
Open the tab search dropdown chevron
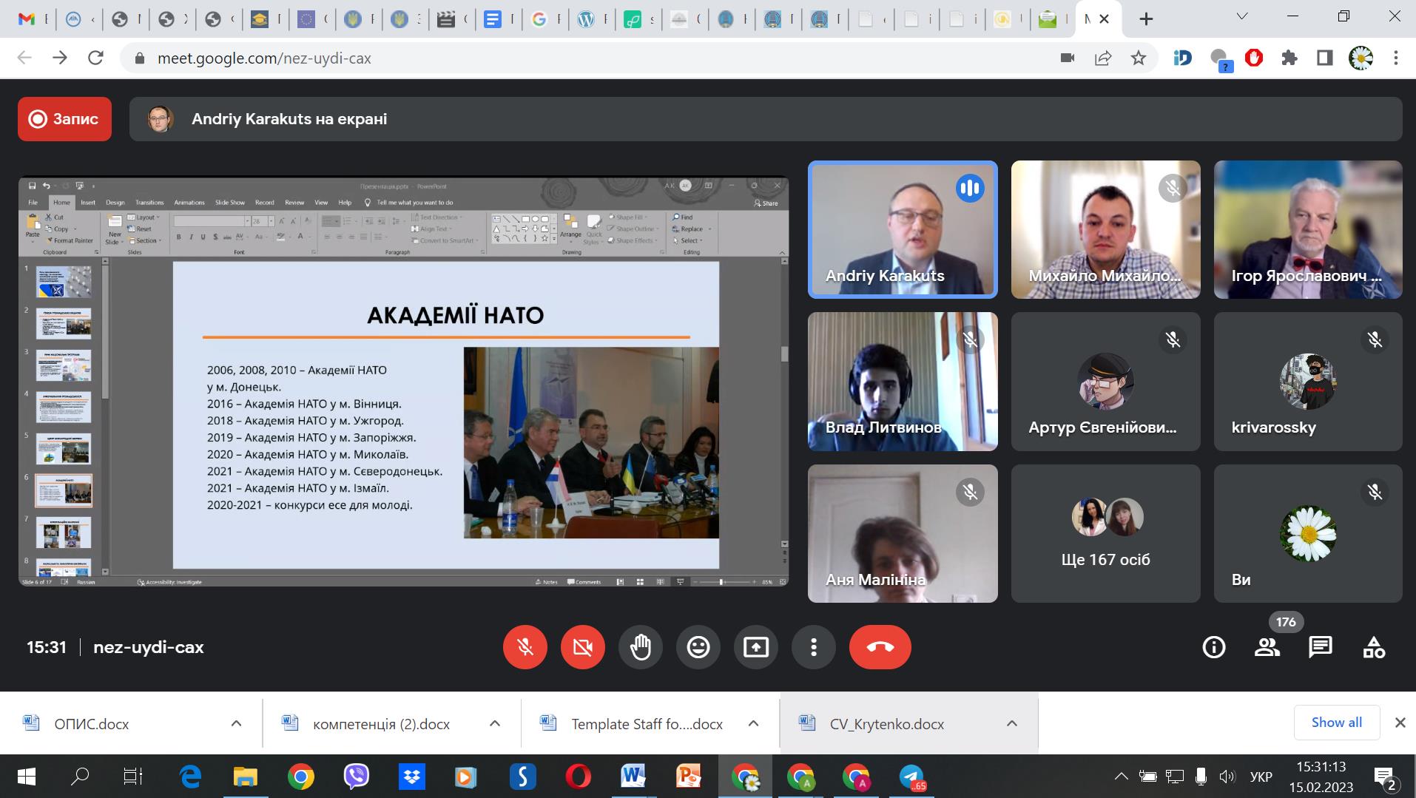point(1243,16)
